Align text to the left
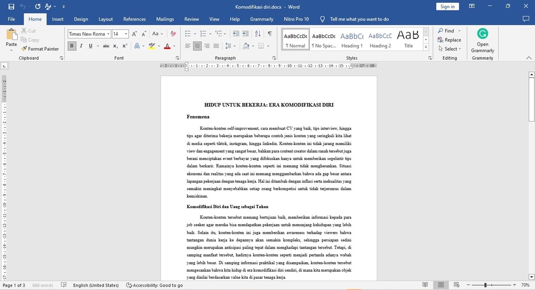The width and height of the screenshot is (535, 290). [188, 46]
